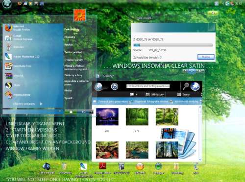The height and width of the screenshot is (182, 245).
Task: Click the refresh circular arrow button
Action: (x=115, y=86)
